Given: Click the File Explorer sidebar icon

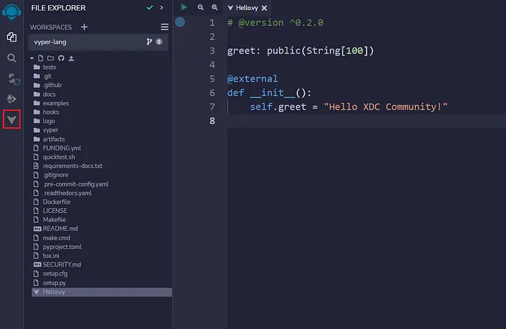Looking at the screenshot, I should (x=11, y=37).
